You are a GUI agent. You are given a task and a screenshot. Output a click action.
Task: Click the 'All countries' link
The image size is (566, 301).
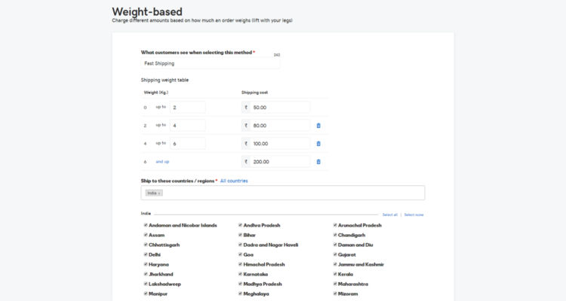234,181
